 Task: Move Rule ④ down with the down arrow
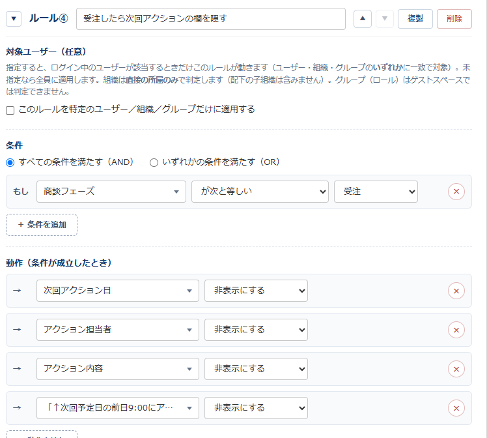coord(385,19)
